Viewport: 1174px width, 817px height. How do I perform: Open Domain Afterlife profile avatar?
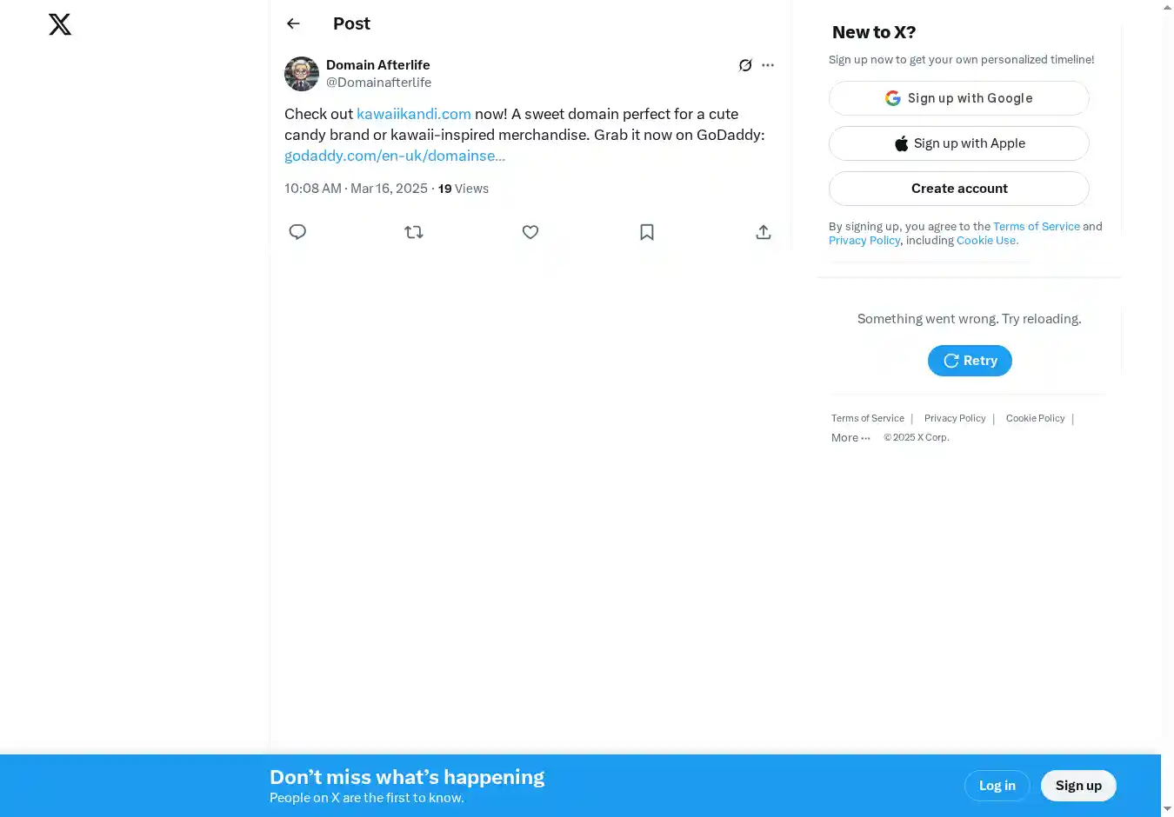click(302, 74)
